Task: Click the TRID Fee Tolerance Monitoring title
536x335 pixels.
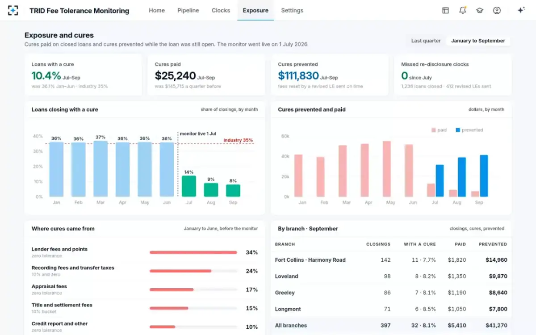Action: [79, 11]
